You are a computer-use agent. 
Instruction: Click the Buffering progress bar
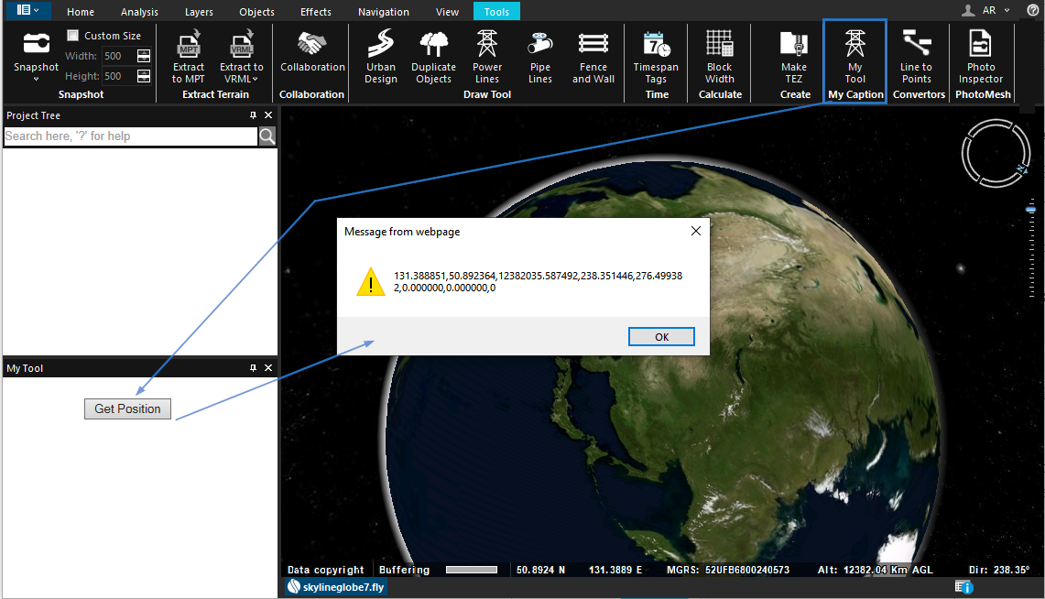tap(472, 570)
